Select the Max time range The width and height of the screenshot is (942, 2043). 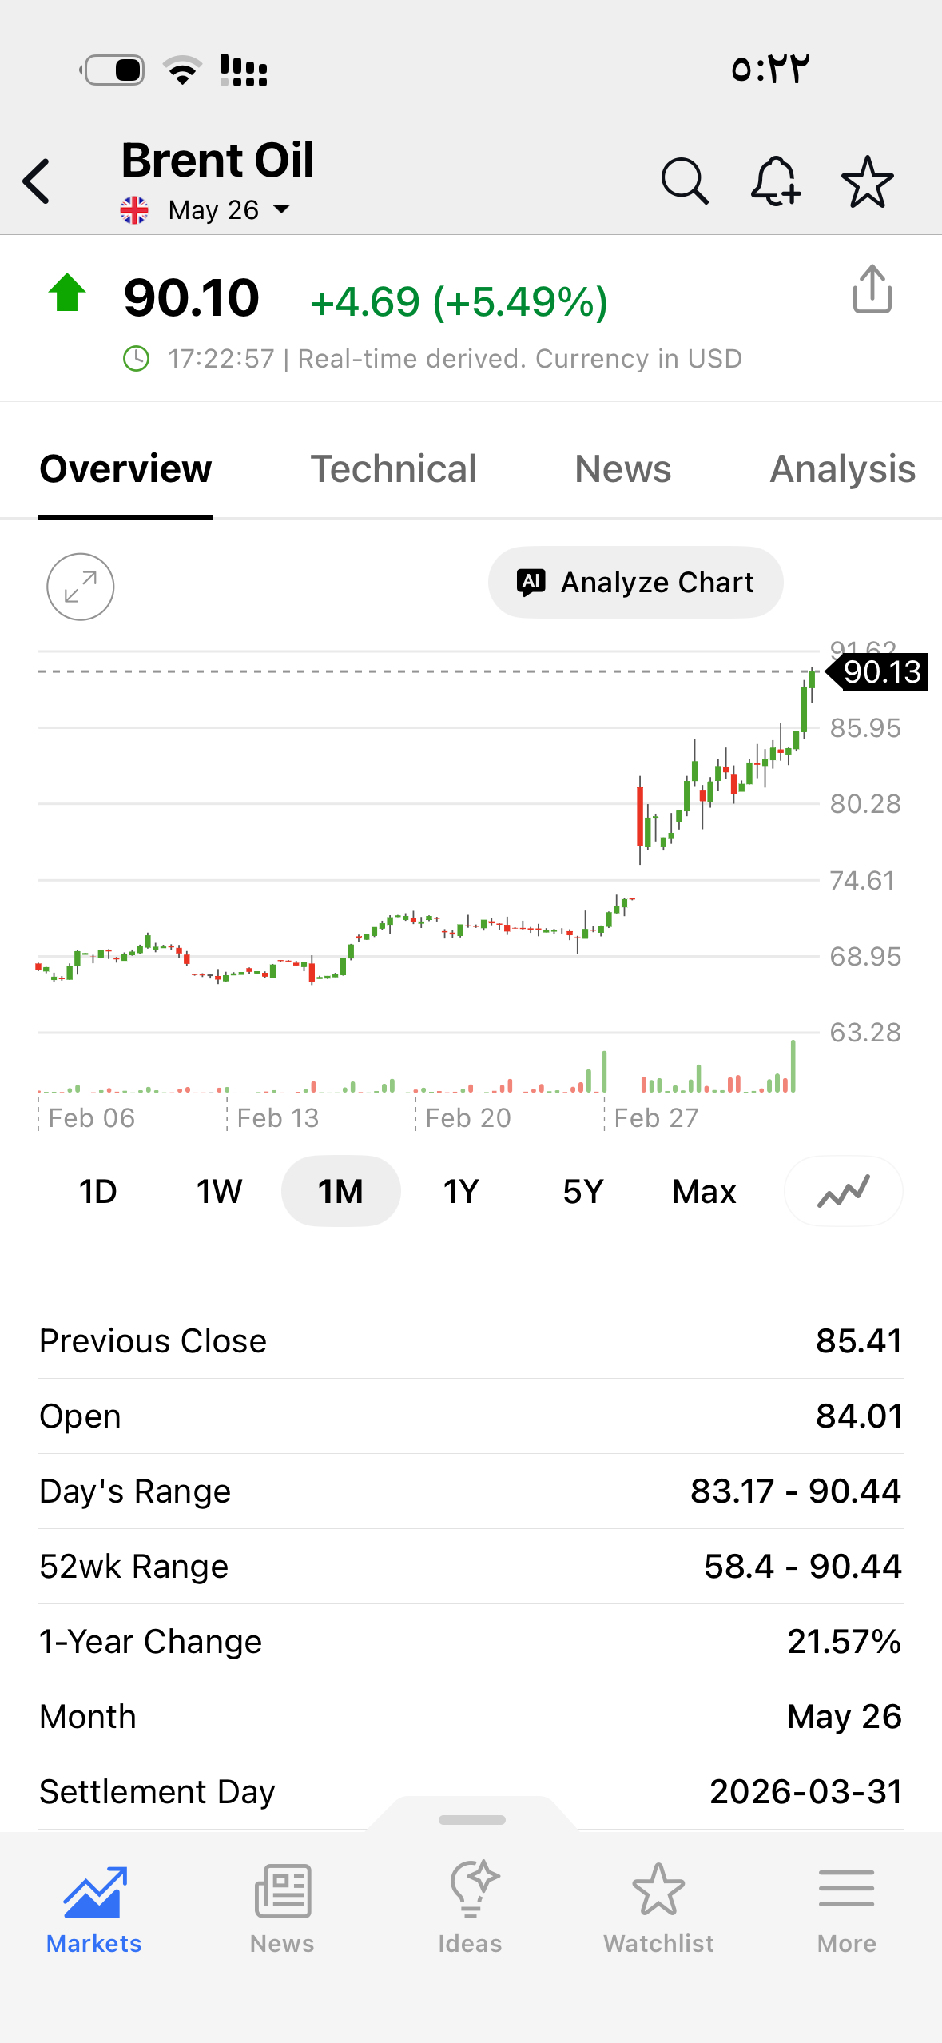point(704,1191)
